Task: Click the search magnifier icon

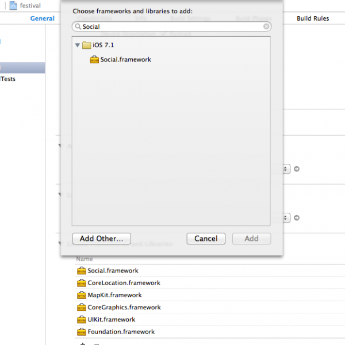Action: tap(78, 26)
